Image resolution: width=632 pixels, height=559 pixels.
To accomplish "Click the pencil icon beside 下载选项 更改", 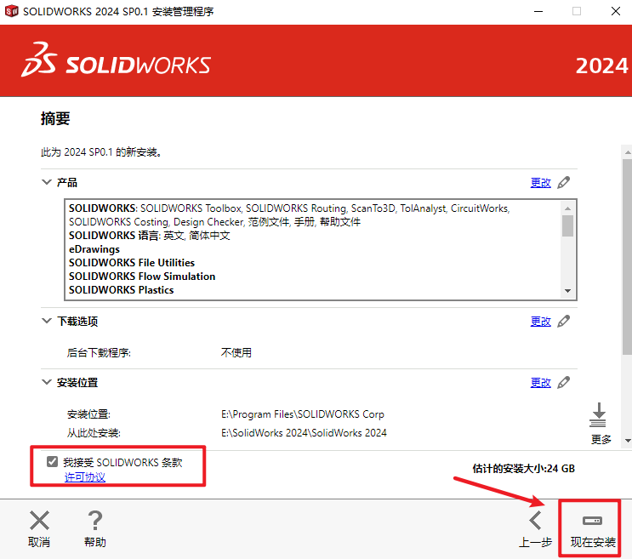I will [x=563, y=322].
